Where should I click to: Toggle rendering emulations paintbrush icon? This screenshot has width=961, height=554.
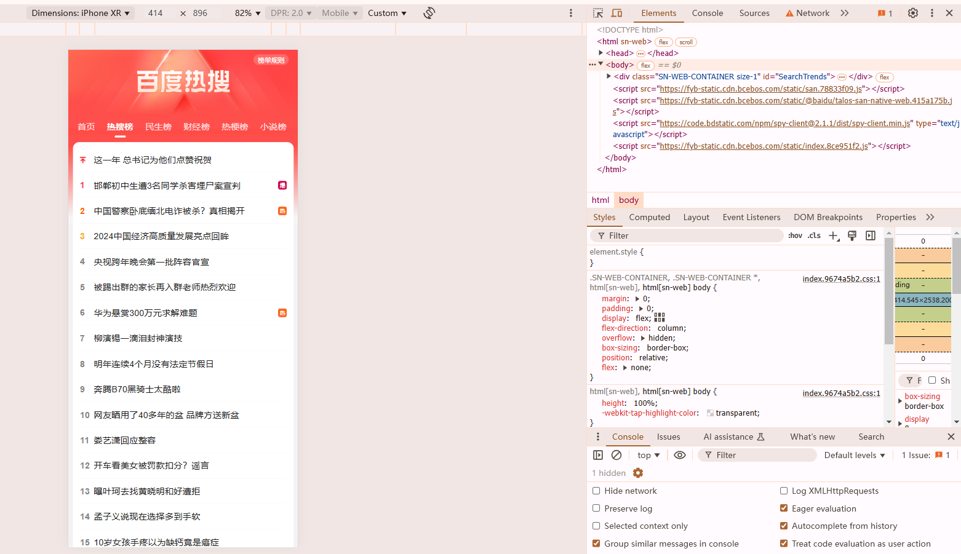(x=852, y=235)
